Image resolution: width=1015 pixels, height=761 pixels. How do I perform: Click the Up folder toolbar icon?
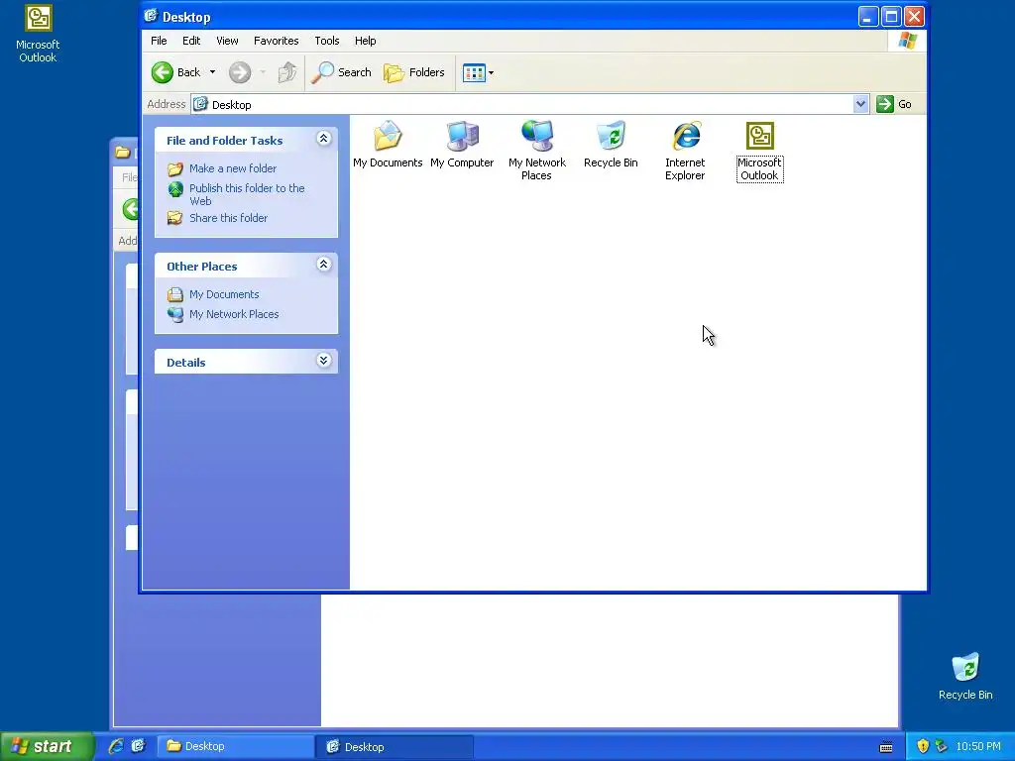pyautogui.click(x=286, y=72)
